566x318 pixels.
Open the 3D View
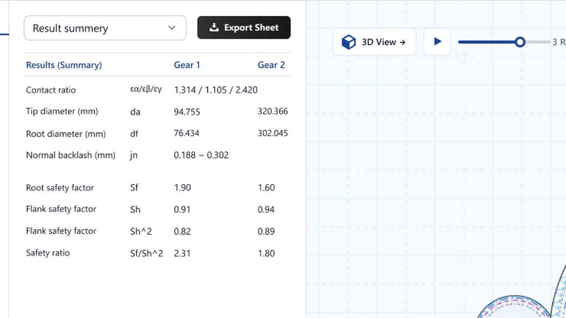374,42
